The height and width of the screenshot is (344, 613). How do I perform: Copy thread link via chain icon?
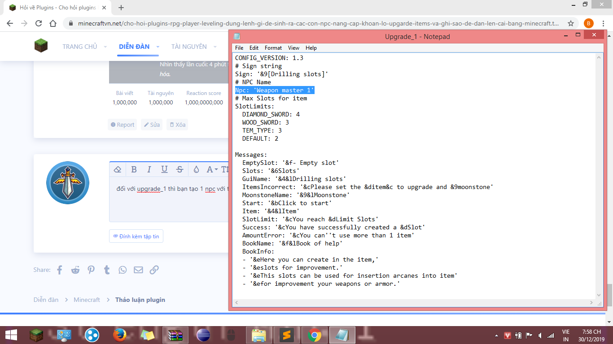point(154,270)
